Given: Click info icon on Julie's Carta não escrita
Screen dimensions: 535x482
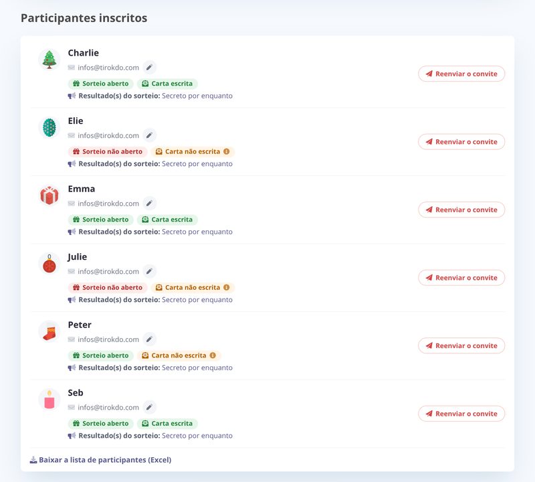Looking at the screenshot, I should (227, 287).
